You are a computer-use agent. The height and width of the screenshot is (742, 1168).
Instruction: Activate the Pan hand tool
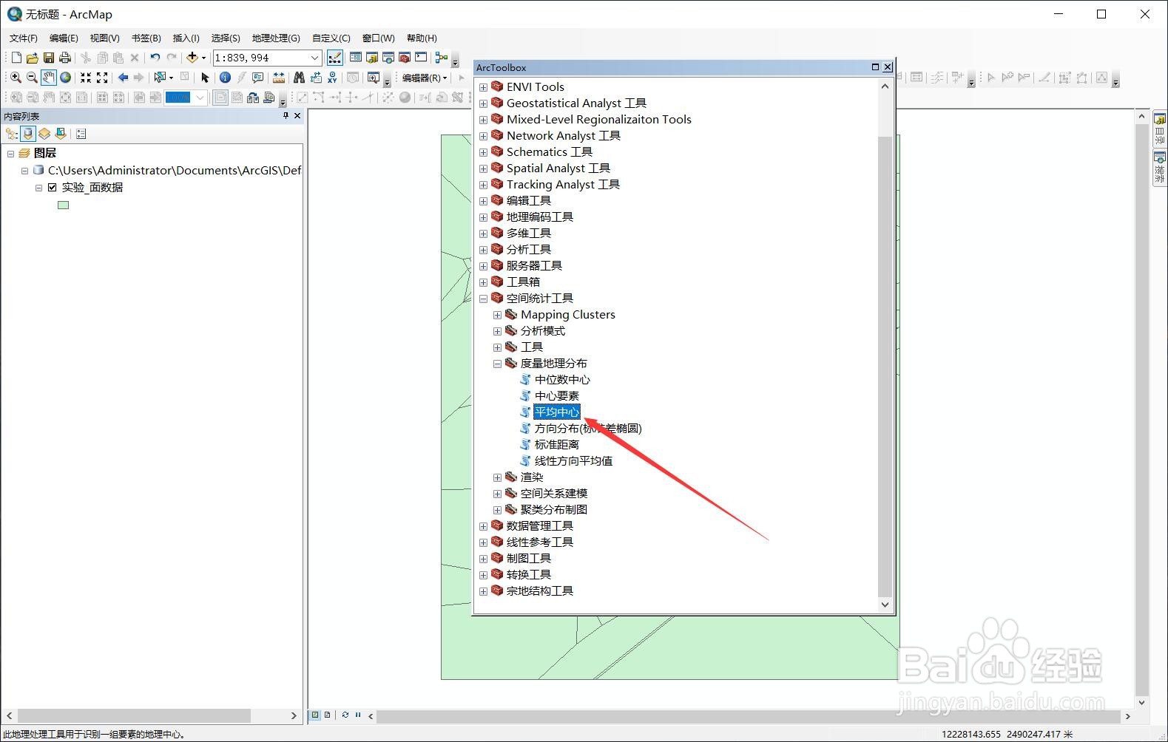pos(49,78)
